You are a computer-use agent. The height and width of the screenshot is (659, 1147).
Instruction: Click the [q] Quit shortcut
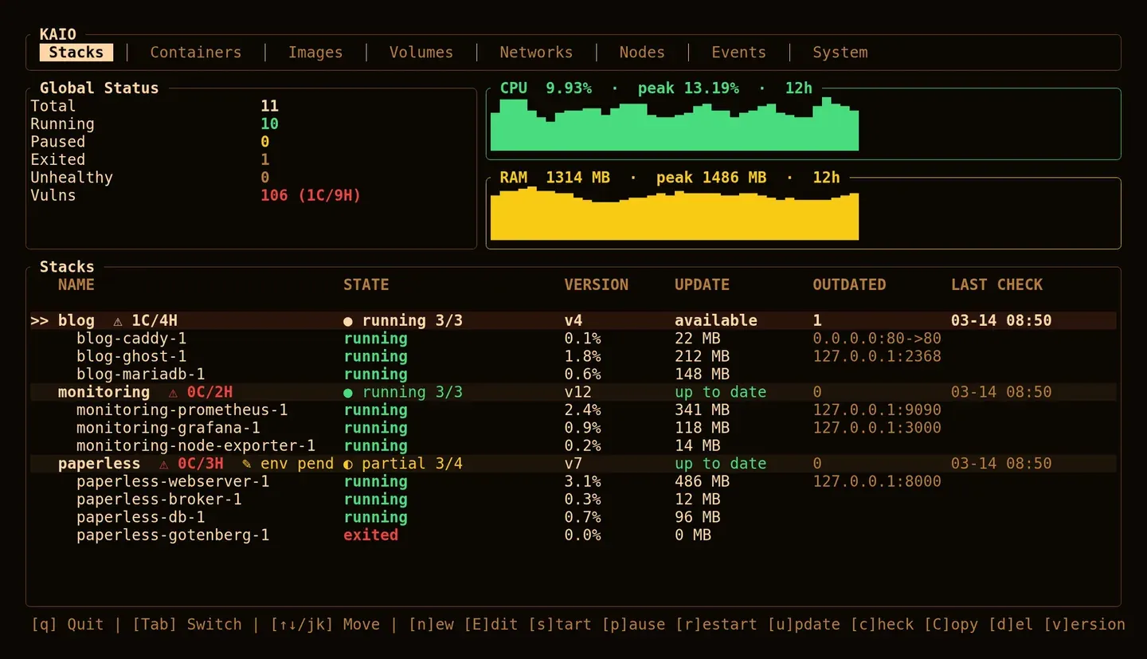click(x=68, y=625)
